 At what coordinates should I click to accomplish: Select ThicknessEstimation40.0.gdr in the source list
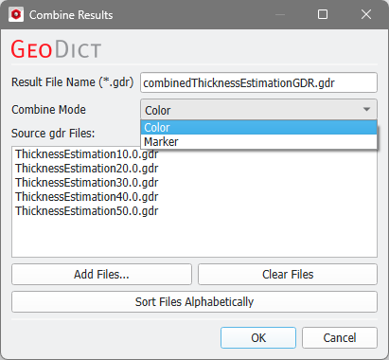pyautogui.click(x=87, y=197)
